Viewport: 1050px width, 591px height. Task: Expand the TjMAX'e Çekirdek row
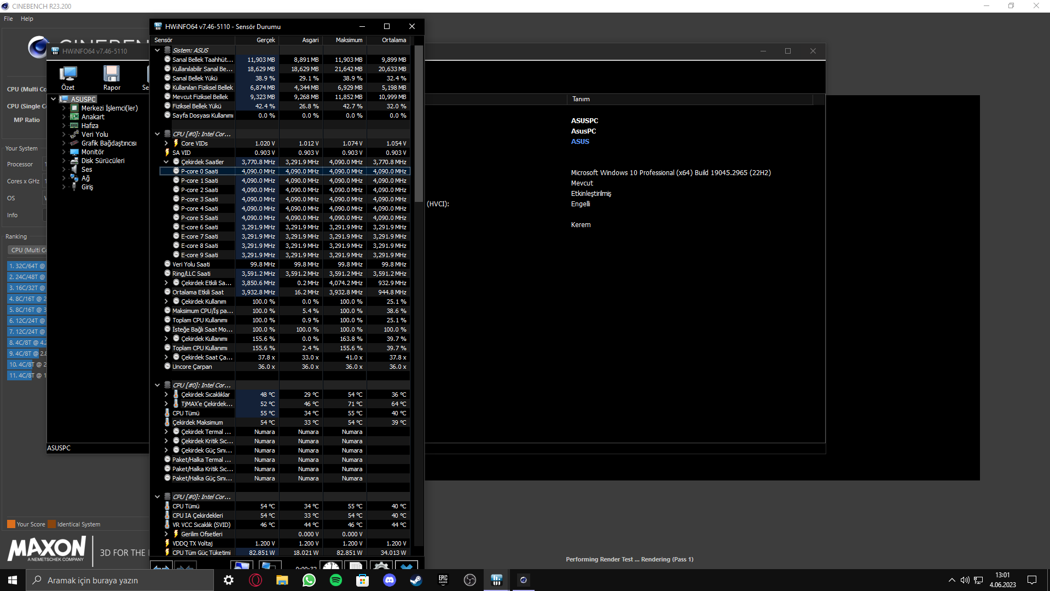(x=166, y=404)
